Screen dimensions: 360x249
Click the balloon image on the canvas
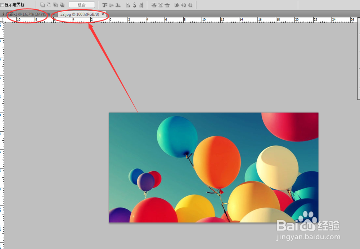(x=213, y=167)
